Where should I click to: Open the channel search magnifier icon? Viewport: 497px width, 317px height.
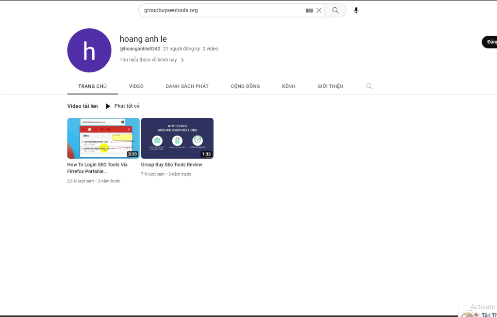coord(369,86)
